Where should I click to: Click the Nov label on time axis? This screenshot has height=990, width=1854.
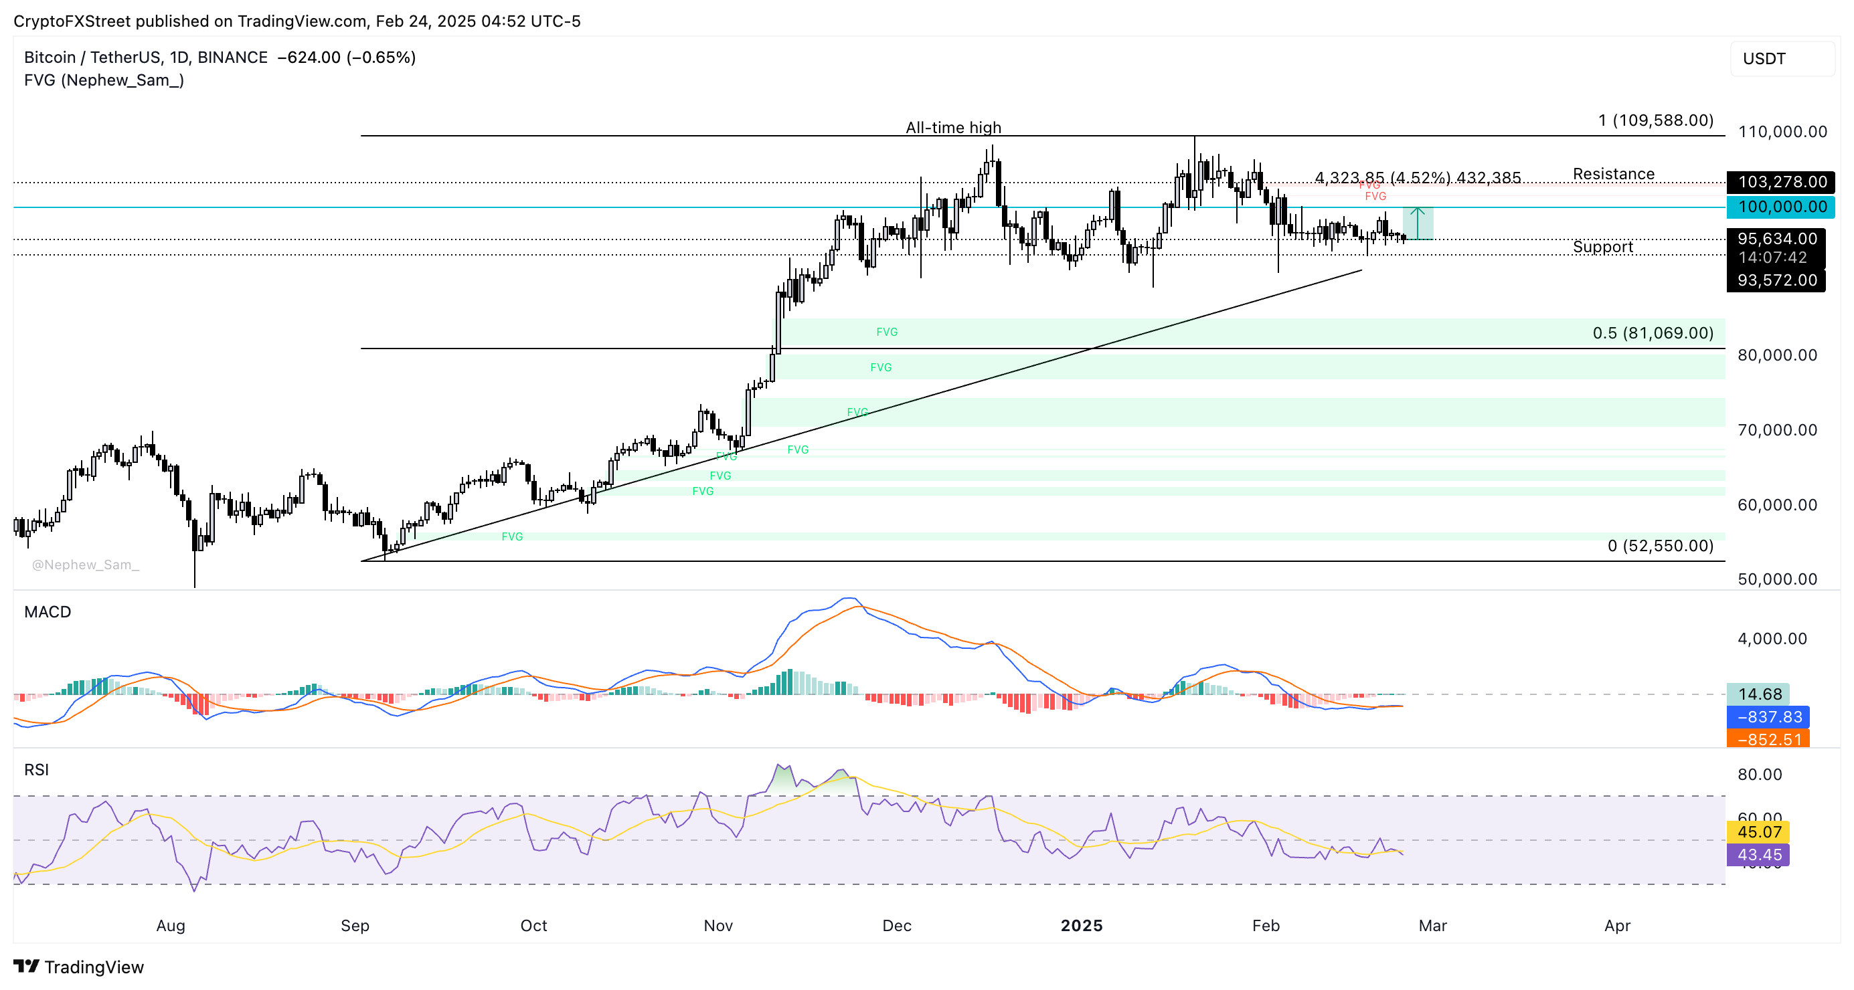click(x=718, y=926)
